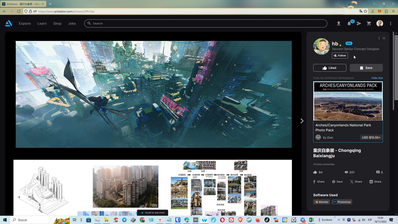Image resolution: width=398 pixels, height=224 pixels.
Task: Click the main cyberpunk city artwork
Action: [x=154, y=94]
